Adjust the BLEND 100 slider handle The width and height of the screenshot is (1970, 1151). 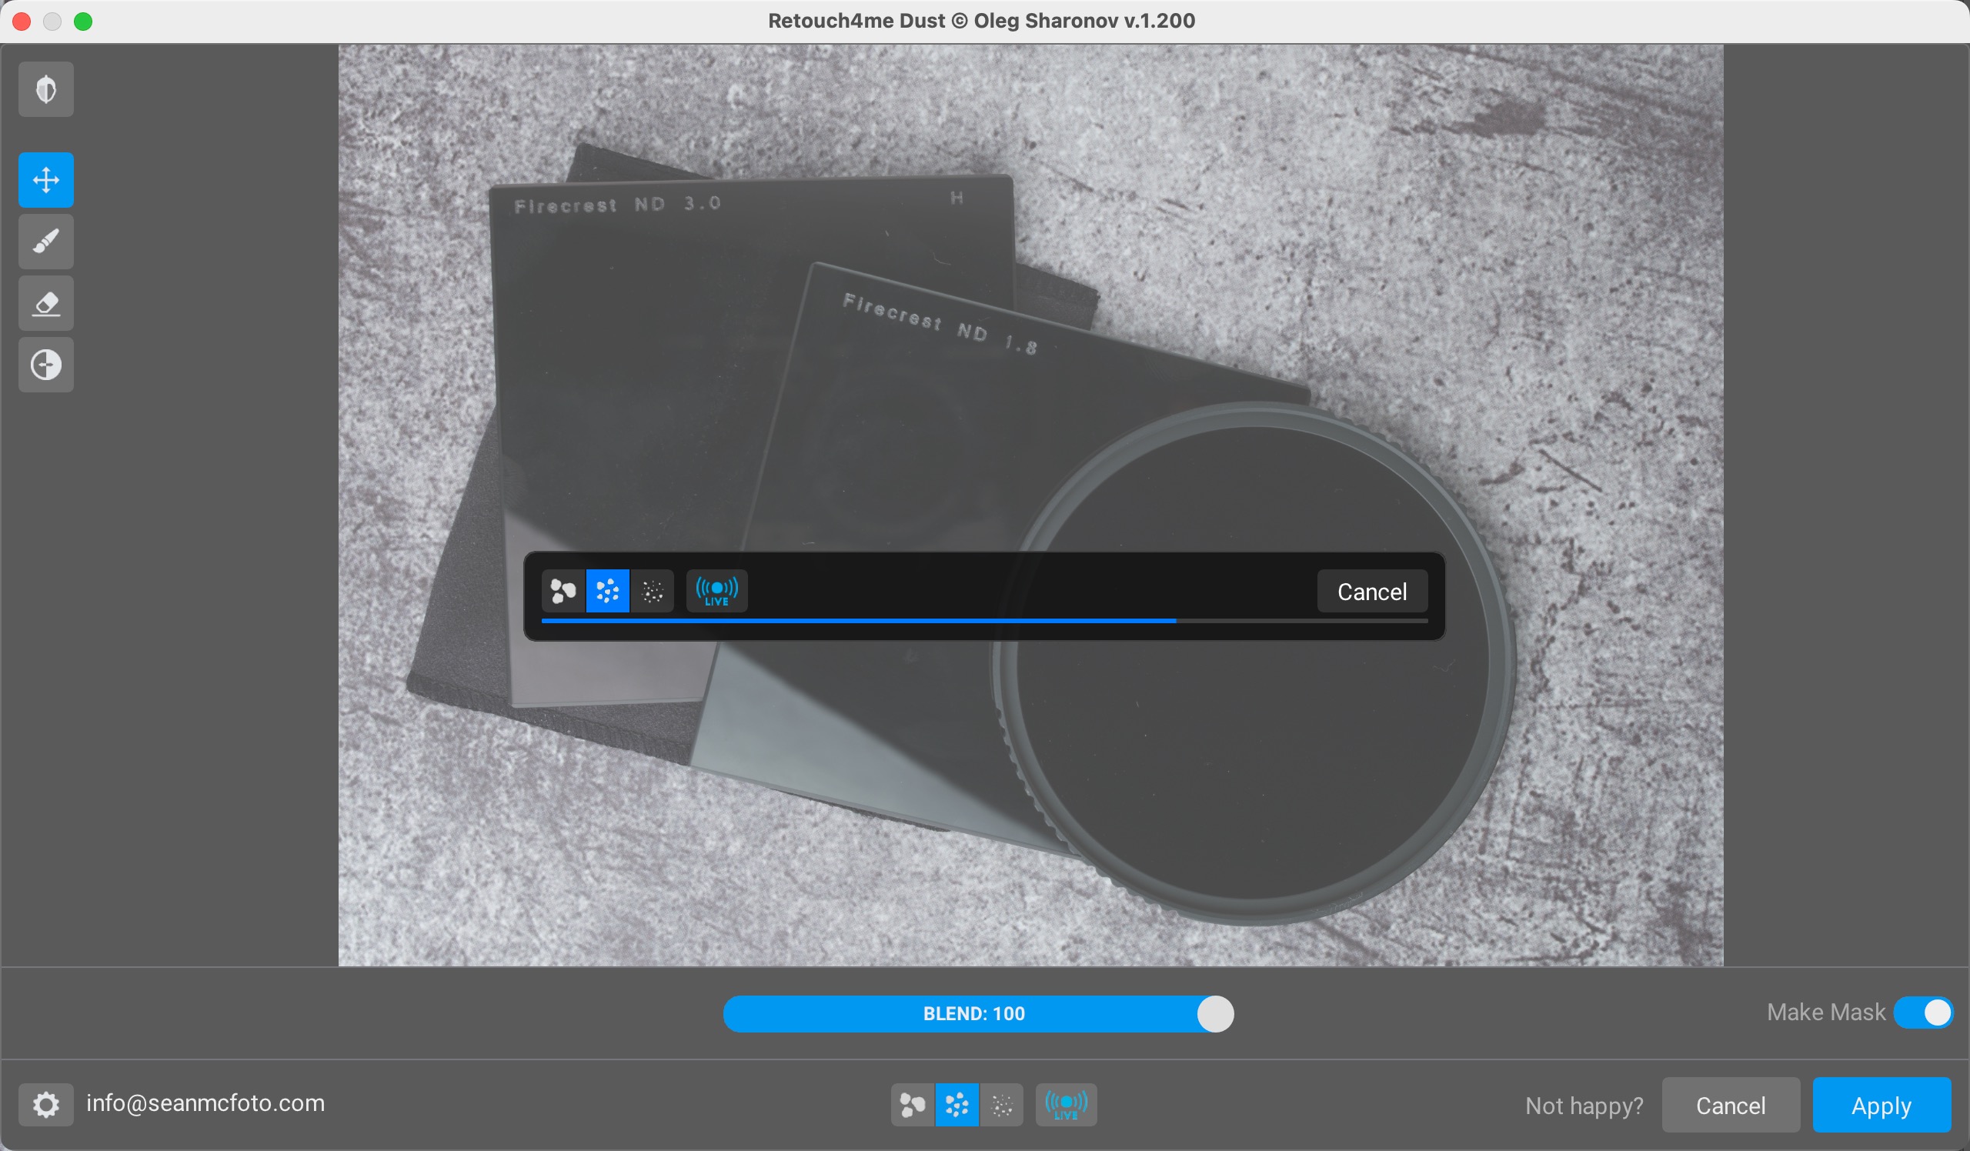point(1215,1013)
